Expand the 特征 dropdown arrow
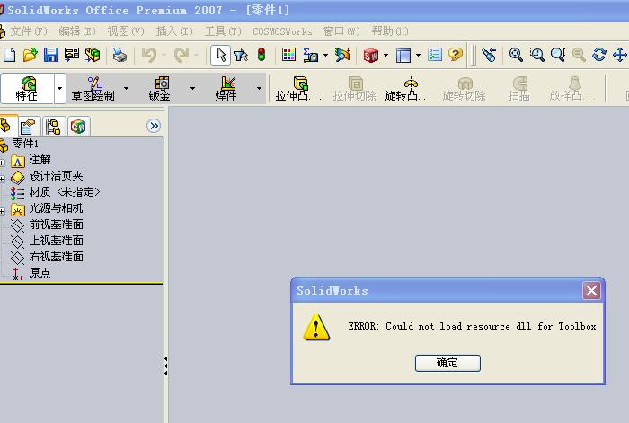The image size is (629, 423). tap(60, 89)
